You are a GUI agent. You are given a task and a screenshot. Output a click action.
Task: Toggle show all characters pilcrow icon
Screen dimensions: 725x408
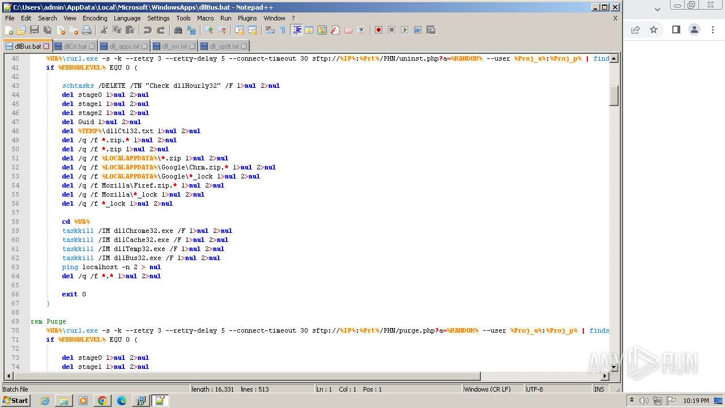[x=283, y=30]
